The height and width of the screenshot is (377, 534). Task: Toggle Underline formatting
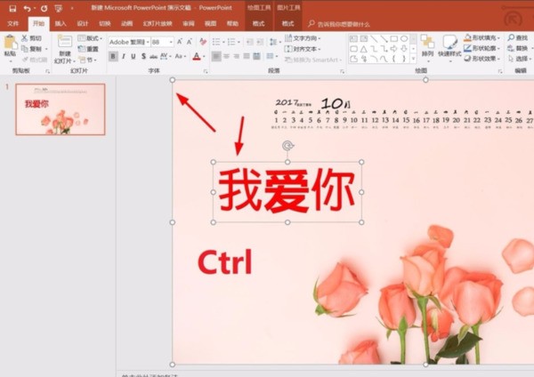coord(136,56)
